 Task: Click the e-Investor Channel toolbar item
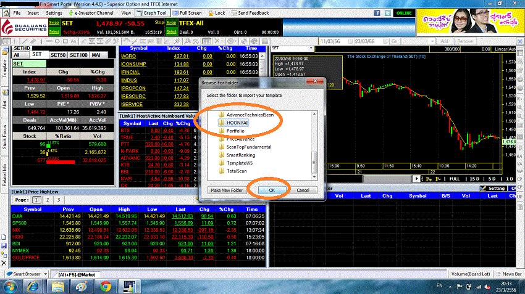tap(91, 13)
